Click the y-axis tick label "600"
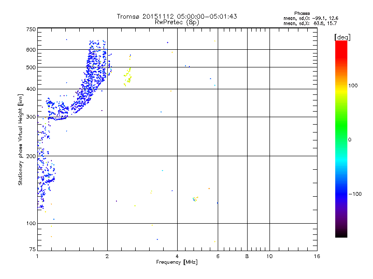This screenshot has height=279, width=373. pyautogui.click(x=31, y=50)
